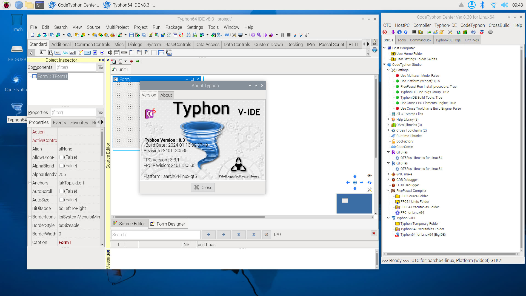Open the MultiProject menu
The image size is (526, 296).
pyautogui.click(x=117, y=27)
